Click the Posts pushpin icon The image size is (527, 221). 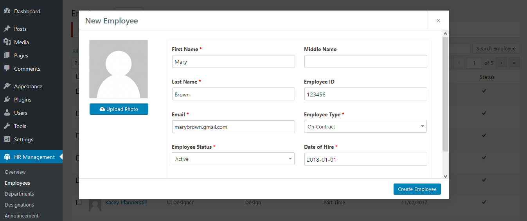[7, 29]
